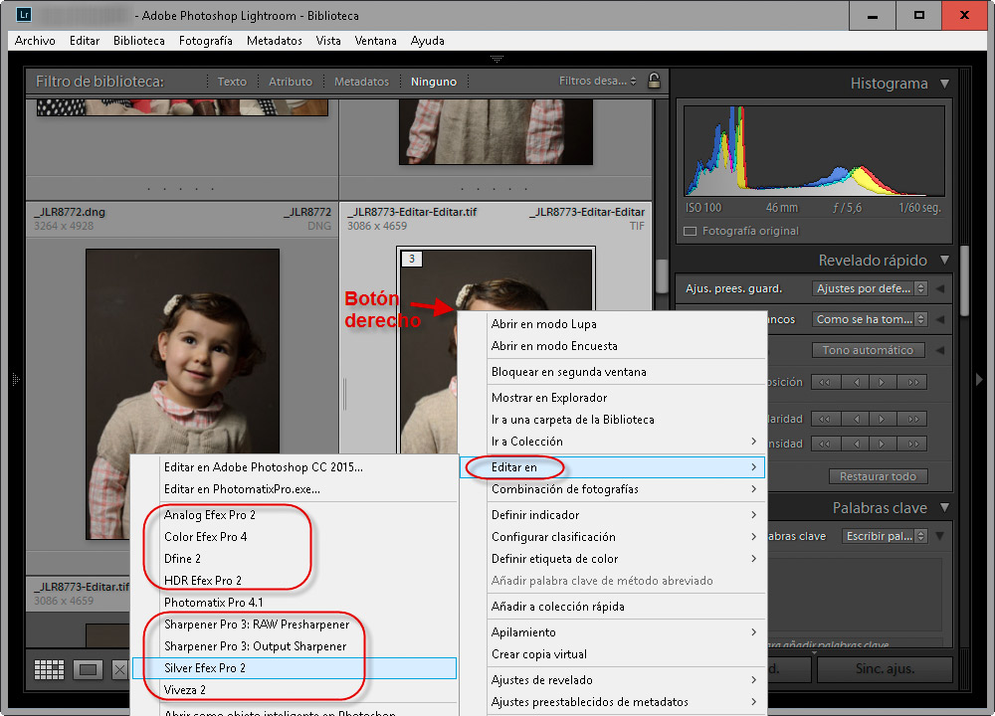
Task: Open the Ventana menu
Action: pyautogui.click(x=376, y=41)
